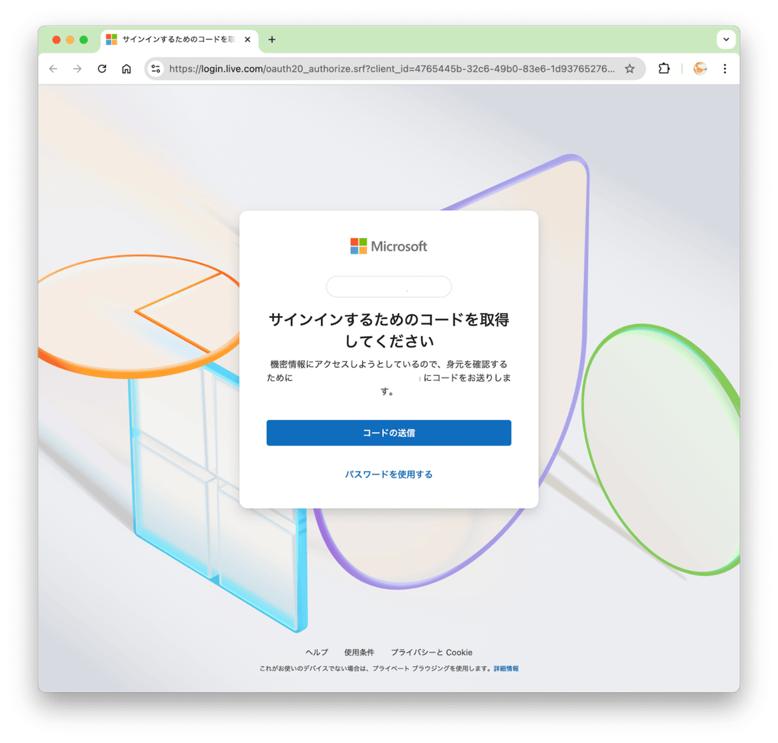
Task: Click the browser forward arrow
Action: 77,68
